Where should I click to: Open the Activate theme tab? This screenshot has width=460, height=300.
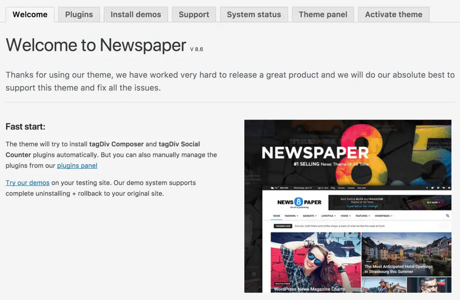394,14
